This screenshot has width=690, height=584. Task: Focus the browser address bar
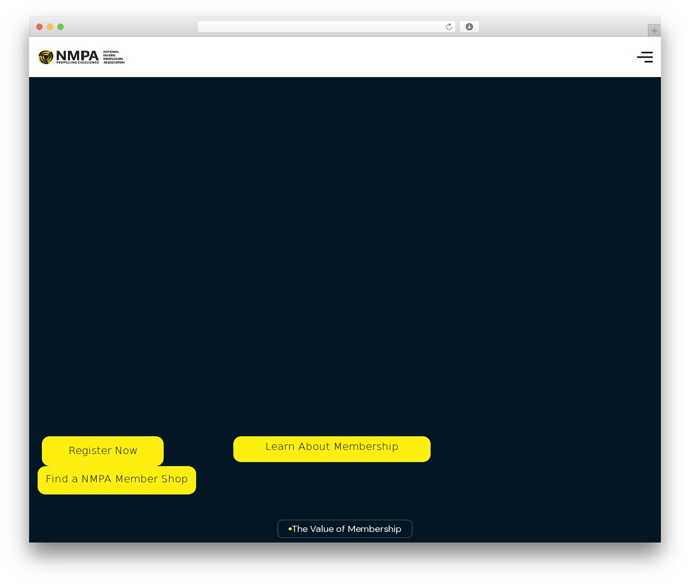[326, 27]
